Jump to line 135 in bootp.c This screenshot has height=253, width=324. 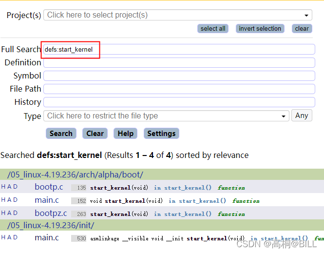79,188
